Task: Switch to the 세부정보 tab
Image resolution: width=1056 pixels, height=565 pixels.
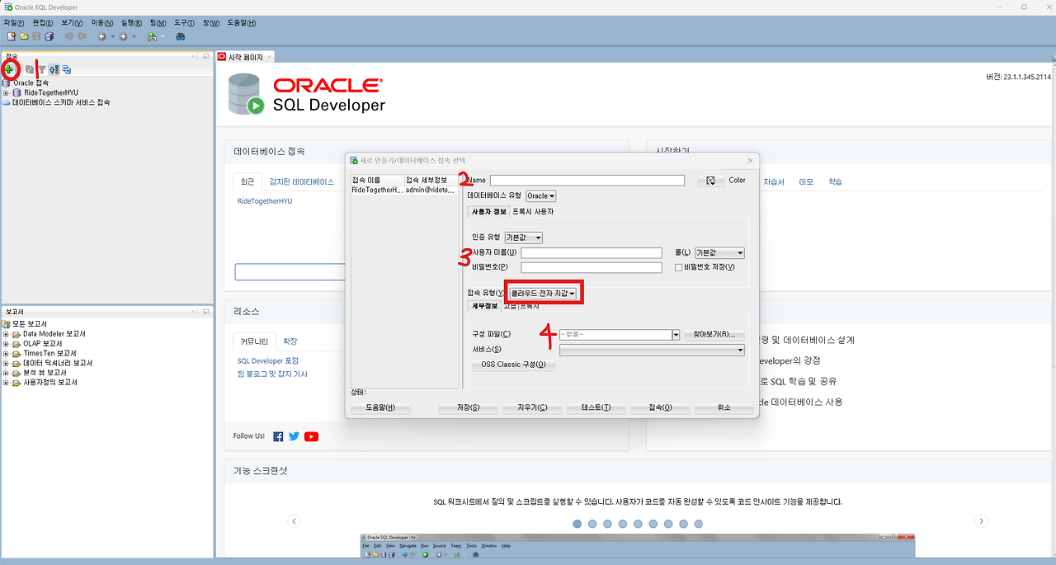Action: [483, 306]
